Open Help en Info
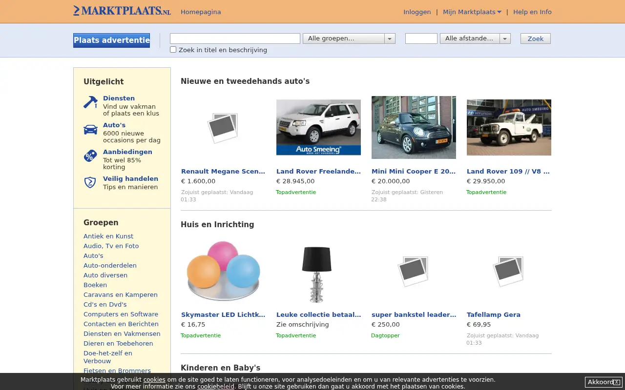 pyautogui.click(x=532, y=12)
